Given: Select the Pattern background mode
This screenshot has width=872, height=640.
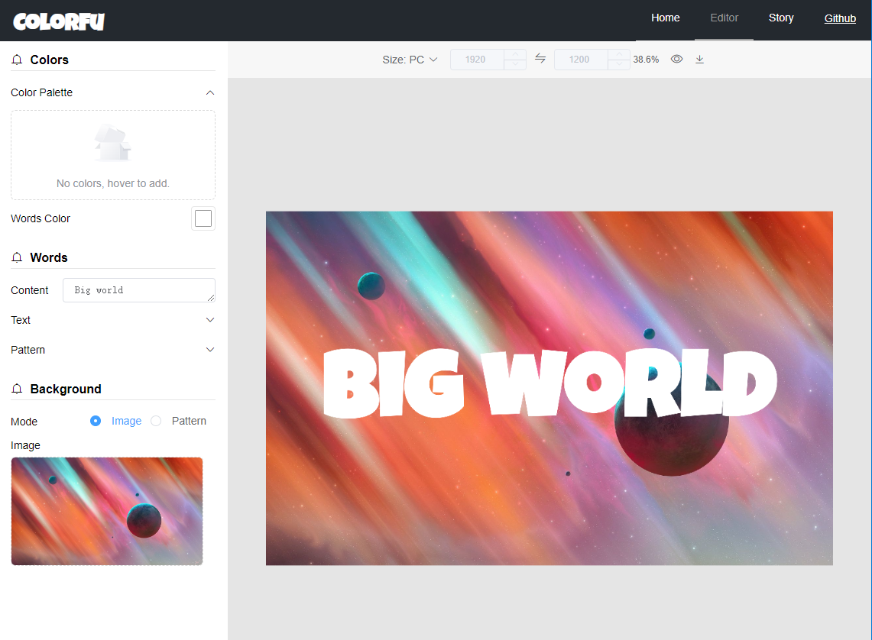Looking at the screenshot, I should pyautogui.click(x=179, y=421).
